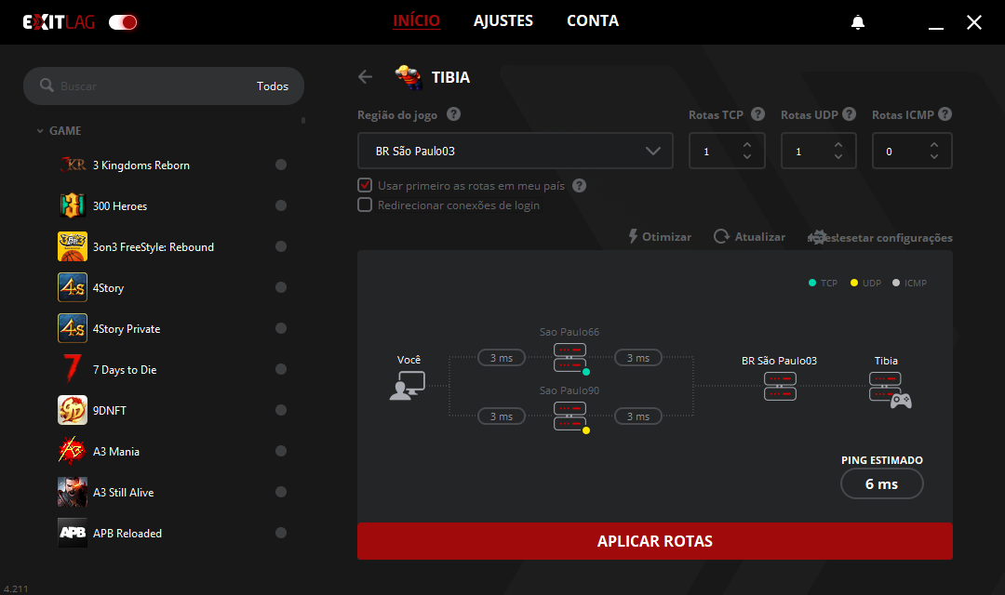Screen dimensions: 1005x595
Task: Open help for routes in my country
Action: [x=579, y=186]
